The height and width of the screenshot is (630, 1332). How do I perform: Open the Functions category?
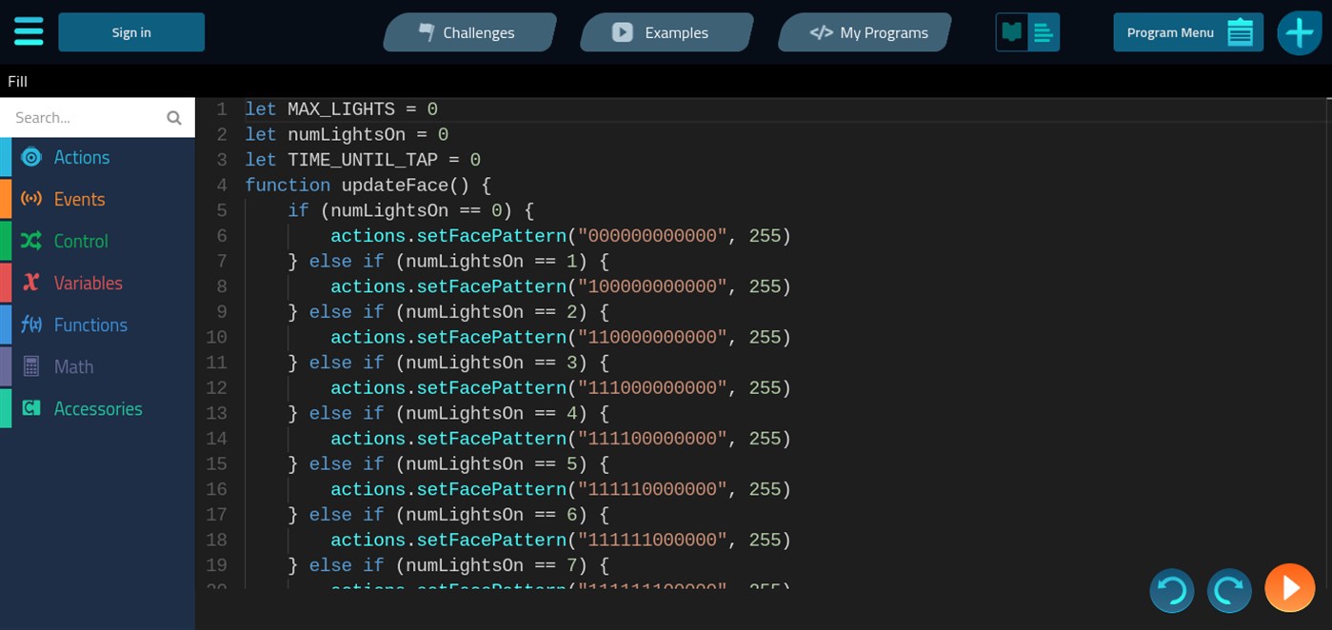(90, 325)
